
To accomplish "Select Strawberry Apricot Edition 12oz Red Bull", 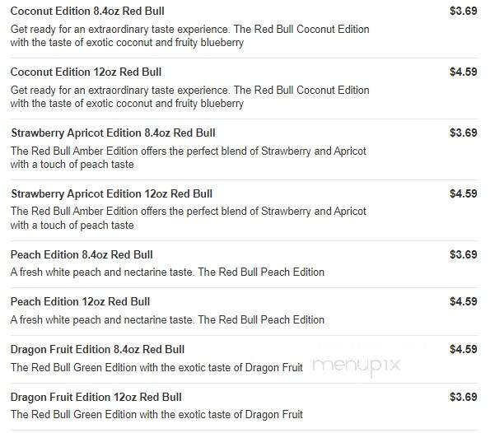I will coord(111,194).
